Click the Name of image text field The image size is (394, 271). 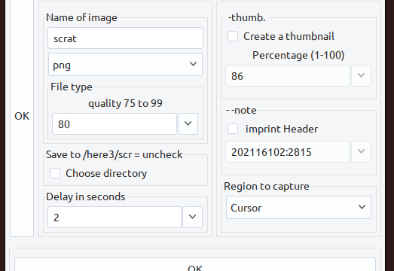click(125, 38)
